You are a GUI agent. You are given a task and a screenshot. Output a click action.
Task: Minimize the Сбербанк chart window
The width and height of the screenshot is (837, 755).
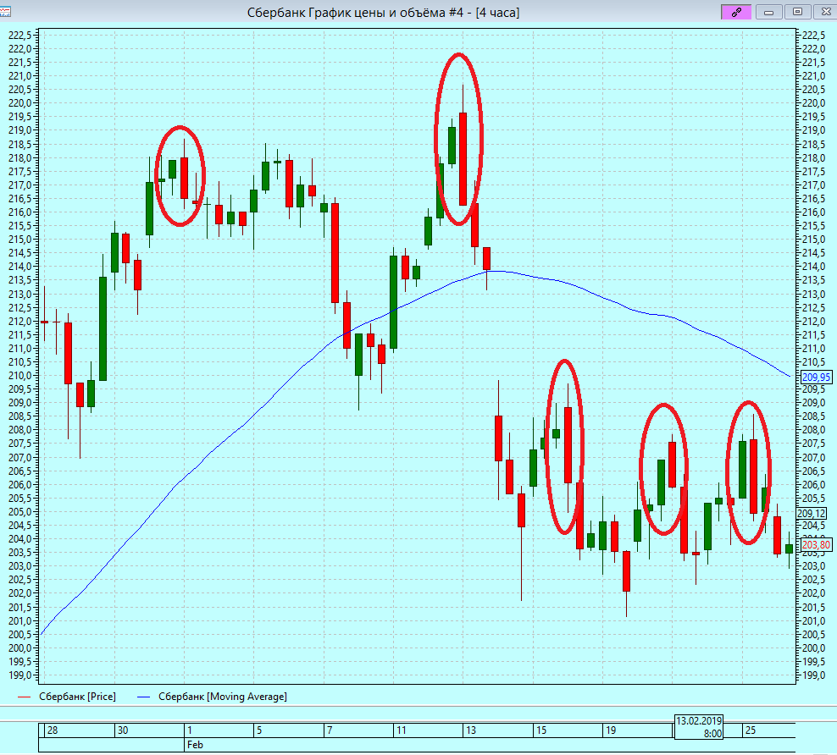pyautogui.click(x=768, y=12)
